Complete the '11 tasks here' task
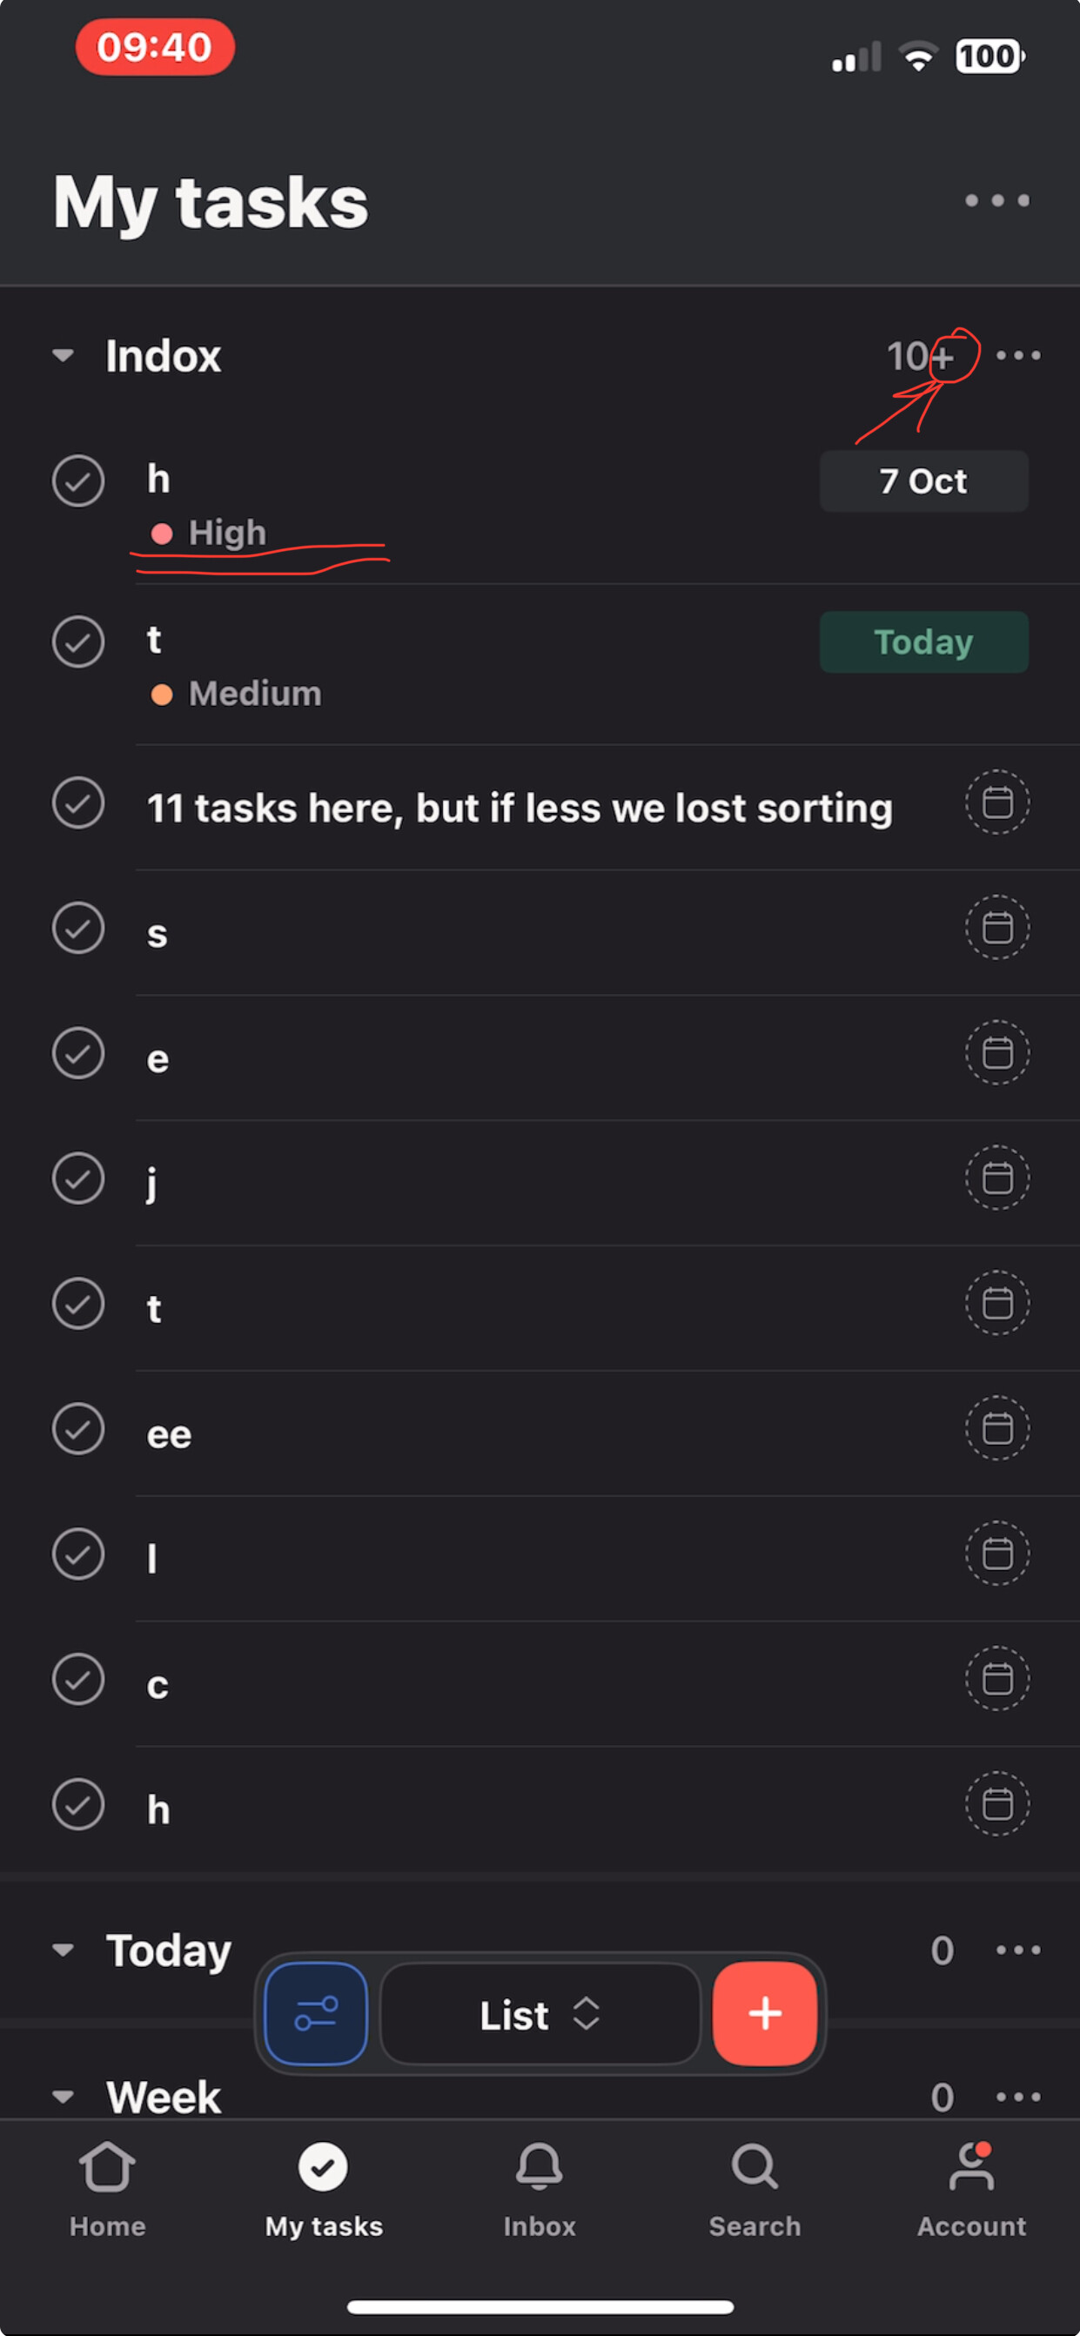 coord(78,802)
